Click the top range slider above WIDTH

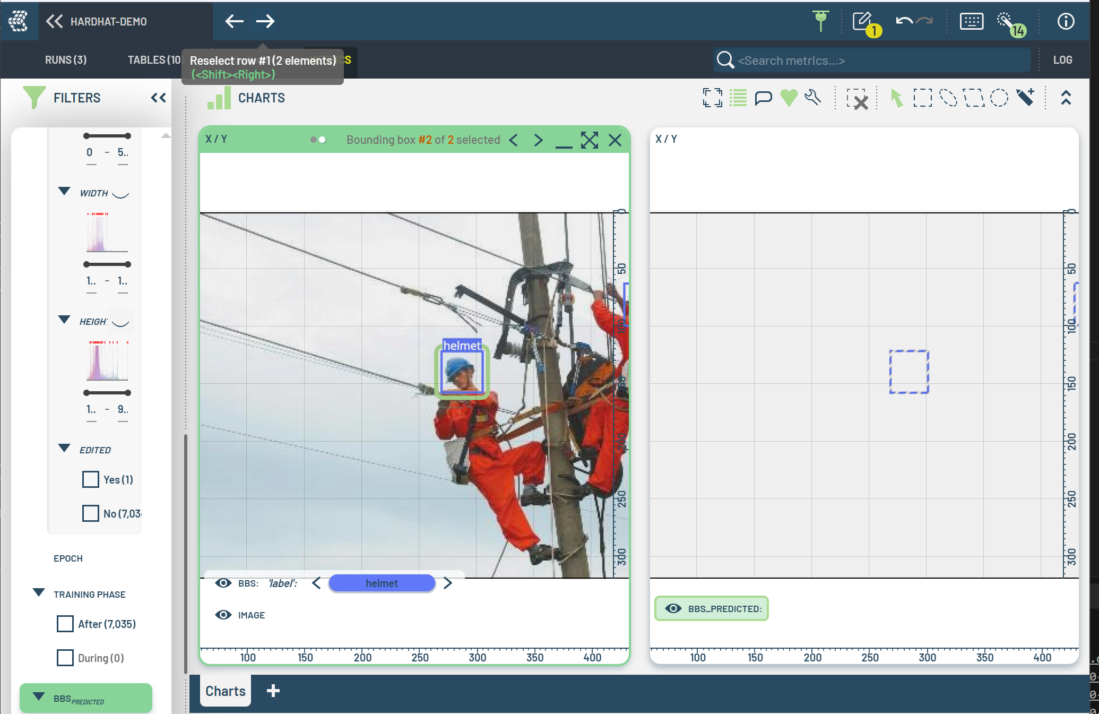point(107,136)
